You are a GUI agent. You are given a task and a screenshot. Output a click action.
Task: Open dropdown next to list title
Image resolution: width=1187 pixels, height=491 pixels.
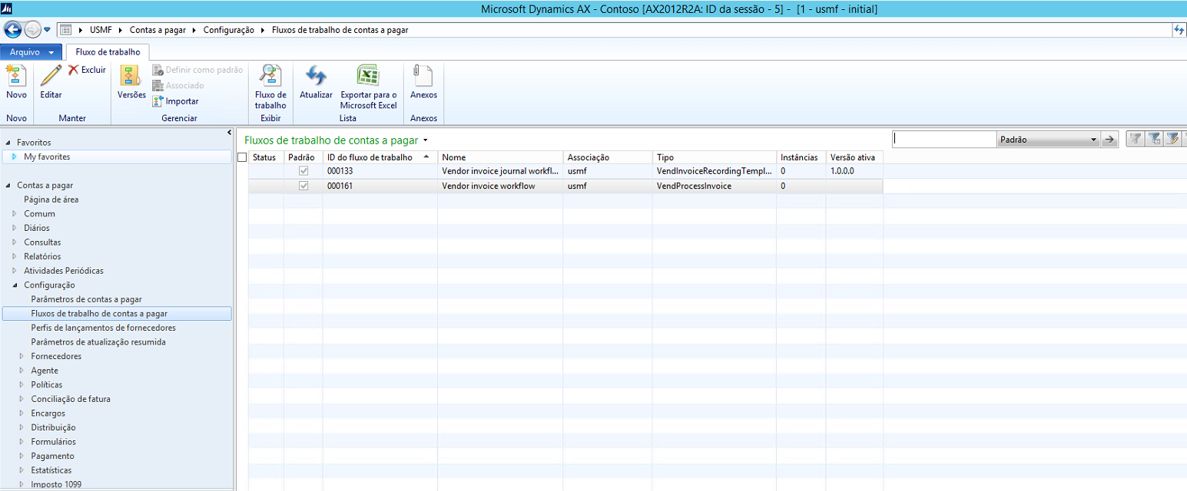pos(425,140)
